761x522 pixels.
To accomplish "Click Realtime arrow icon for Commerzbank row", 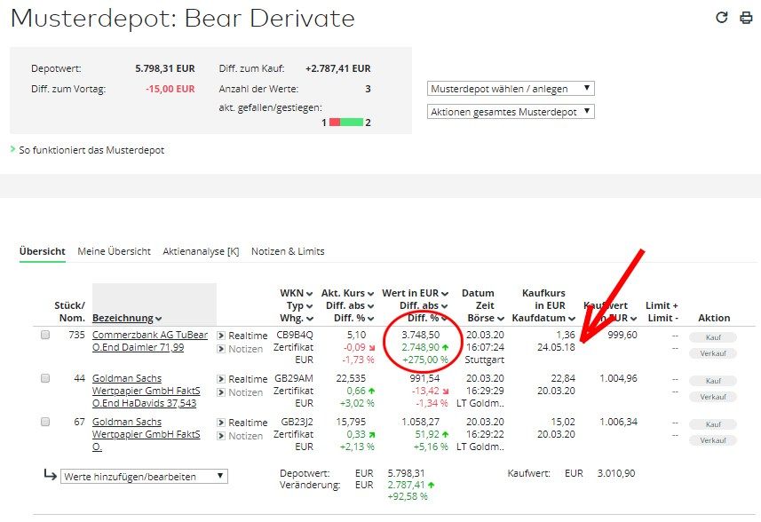I will point(221,336).
